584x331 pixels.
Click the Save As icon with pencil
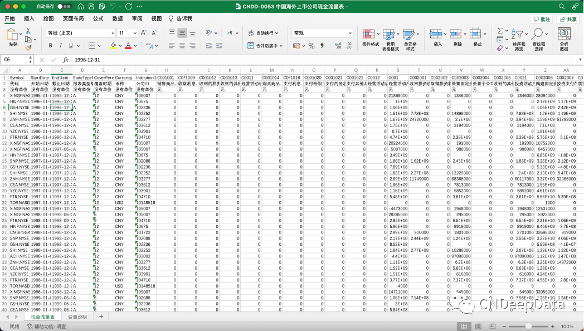pos(102,6)
